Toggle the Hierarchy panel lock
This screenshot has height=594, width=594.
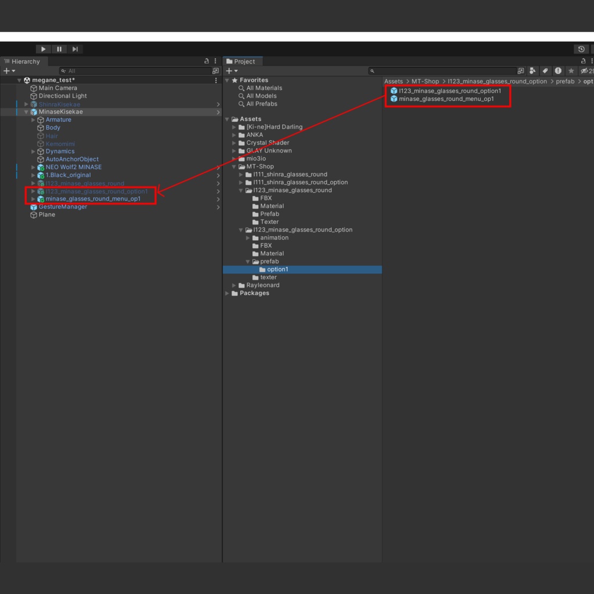[207, 61]
